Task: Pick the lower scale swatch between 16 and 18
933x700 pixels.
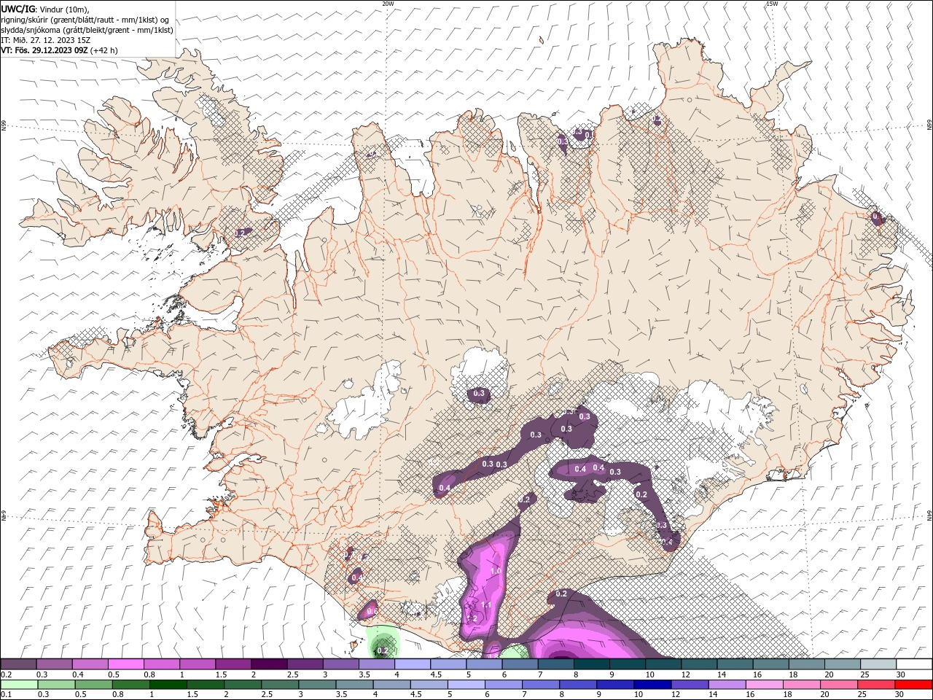Action: pyautogui.click(x=765, y=685)
